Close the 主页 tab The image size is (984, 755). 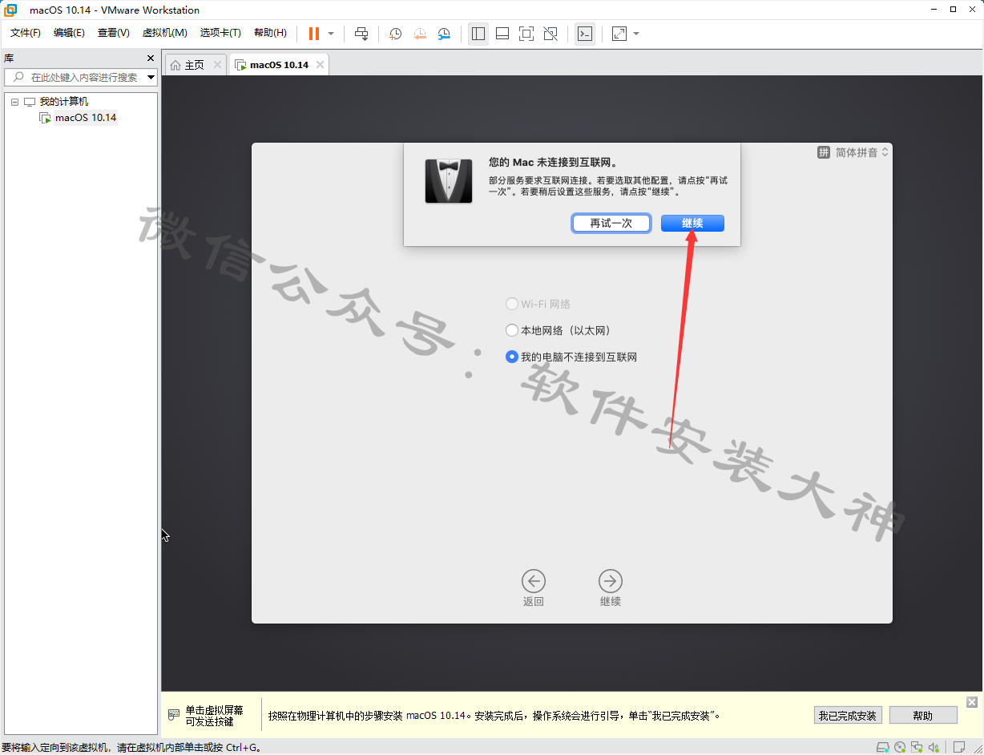(217, 65)
